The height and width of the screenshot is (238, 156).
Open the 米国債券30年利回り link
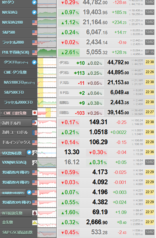click(17, 203)
